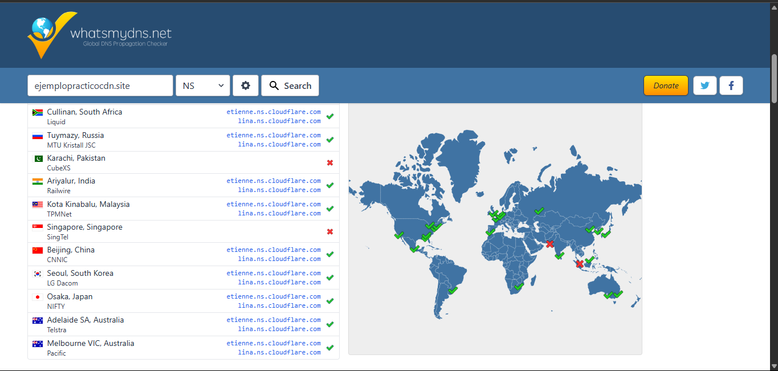Click the Pakistan flag icon

[38, 158]
